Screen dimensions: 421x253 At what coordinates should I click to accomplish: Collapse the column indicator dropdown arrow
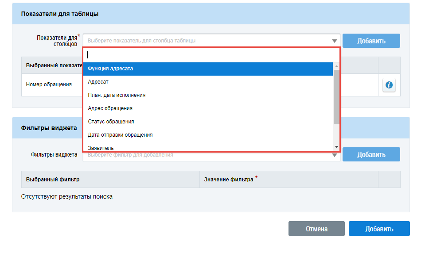coord(335,41)
